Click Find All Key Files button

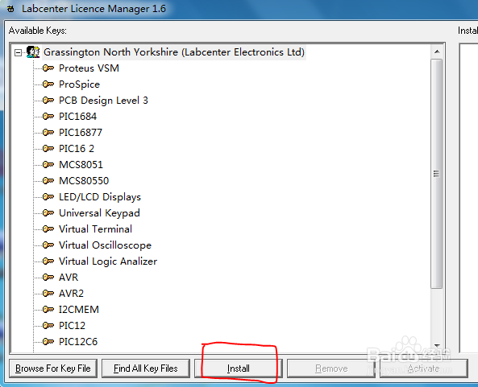(x=146, y=368)
